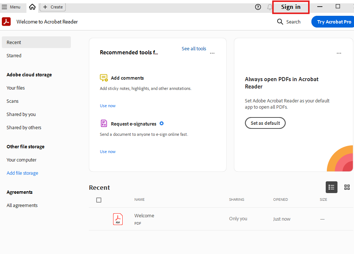Image resolution: width=354 pixels, height=254 pixels.
Task: Open default app card options menu
Action: pos(339,53)
